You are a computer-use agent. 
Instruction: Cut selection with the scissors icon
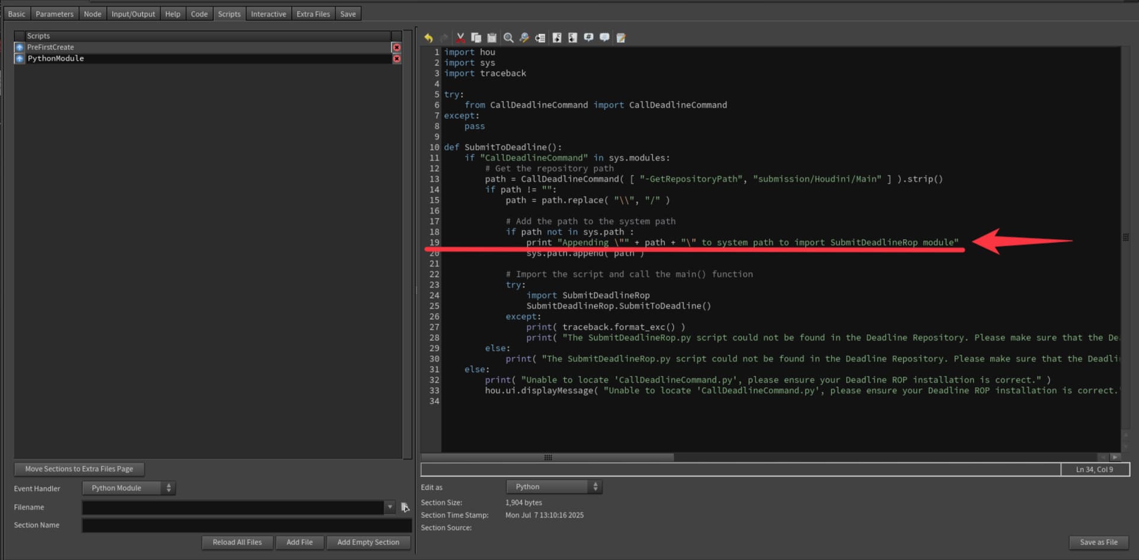(460, 38)
